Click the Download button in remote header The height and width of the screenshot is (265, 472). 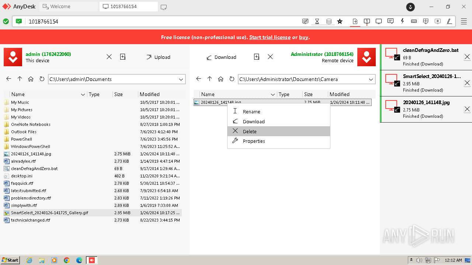pos(221,57)
